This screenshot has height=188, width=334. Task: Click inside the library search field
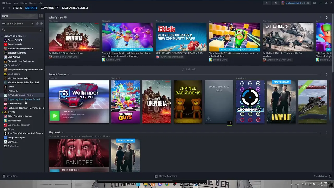22,30
